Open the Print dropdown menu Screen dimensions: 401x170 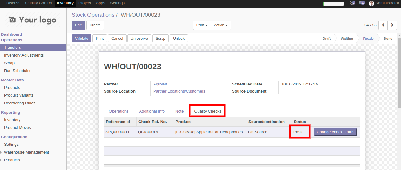tap(202, 25)
